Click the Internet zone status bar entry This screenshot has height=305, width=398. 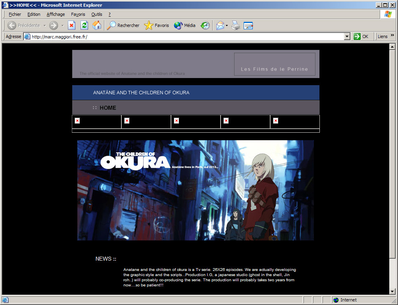point(345,300)
